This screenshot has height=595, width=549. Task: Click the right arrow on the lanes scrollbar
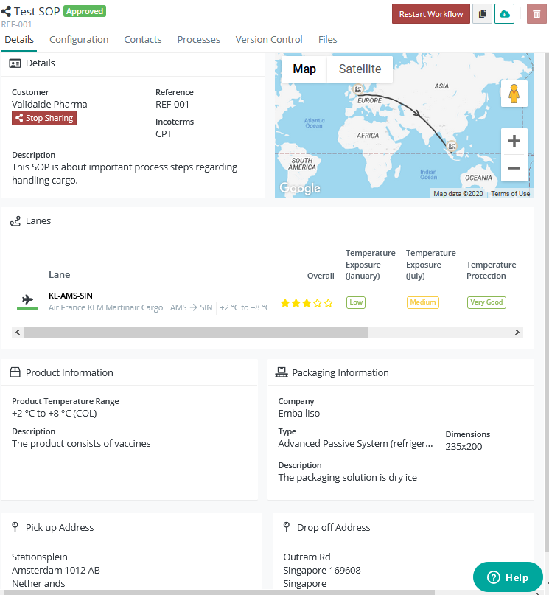pyautogui.click(x=517, y=332)
